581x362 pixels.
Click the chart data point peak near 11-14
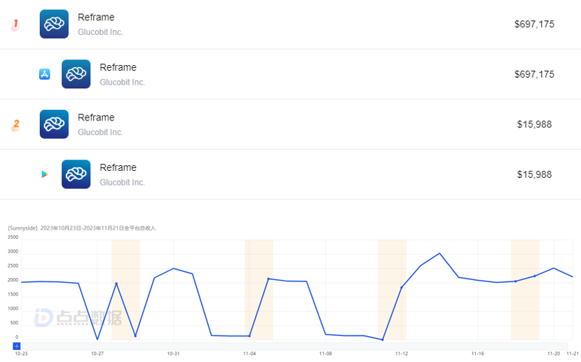point(439,253)
